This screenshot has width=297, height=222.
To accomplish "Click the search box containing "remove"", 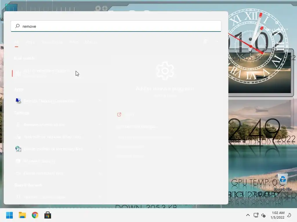I will pyautogui.click(x=116, y=26).
